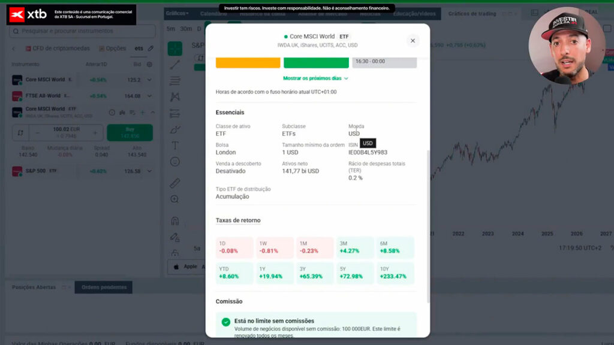Open the Gráficos dropdown menu
The width and height of the screenshot is (614, 345).
coord(177,13)
